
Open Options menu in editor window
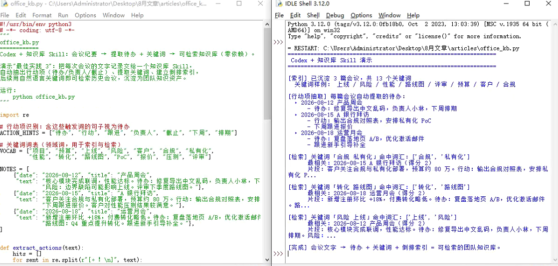85,15
